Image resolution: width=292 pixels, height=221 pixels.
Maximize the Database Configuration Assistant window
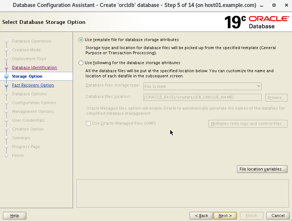274,5
